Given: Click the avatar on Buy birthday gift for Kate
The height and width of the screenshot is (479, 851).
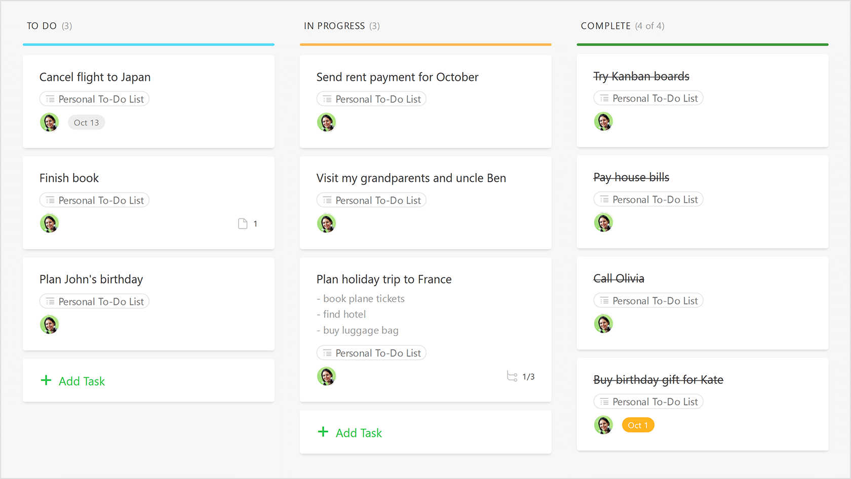Looking at the screenshot, I should point(603,425).
